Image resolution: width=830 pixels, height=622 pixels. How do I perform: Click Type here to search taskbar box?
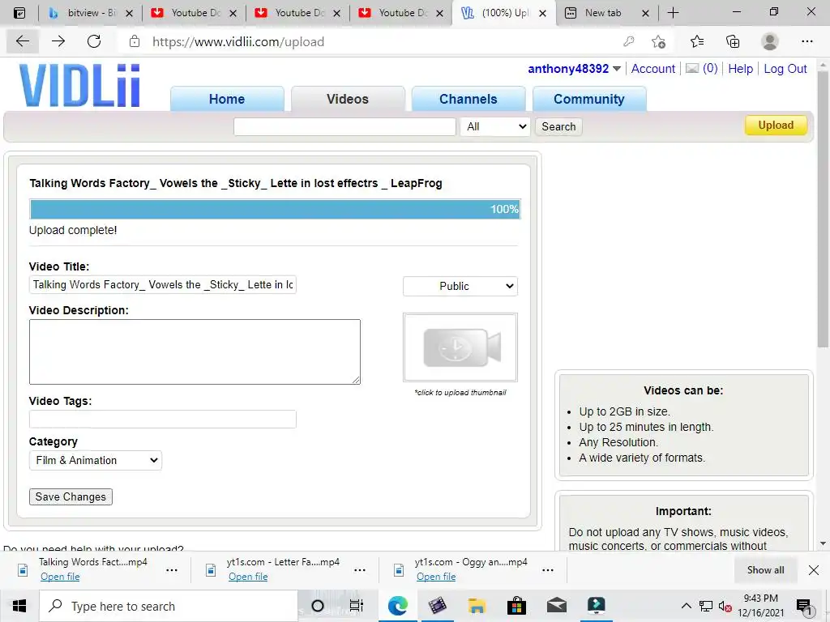coord(169,606)
